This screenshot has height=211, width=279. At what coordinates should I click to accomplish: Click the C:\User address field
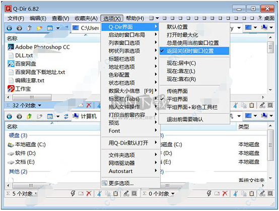click(x=86, y=28)
